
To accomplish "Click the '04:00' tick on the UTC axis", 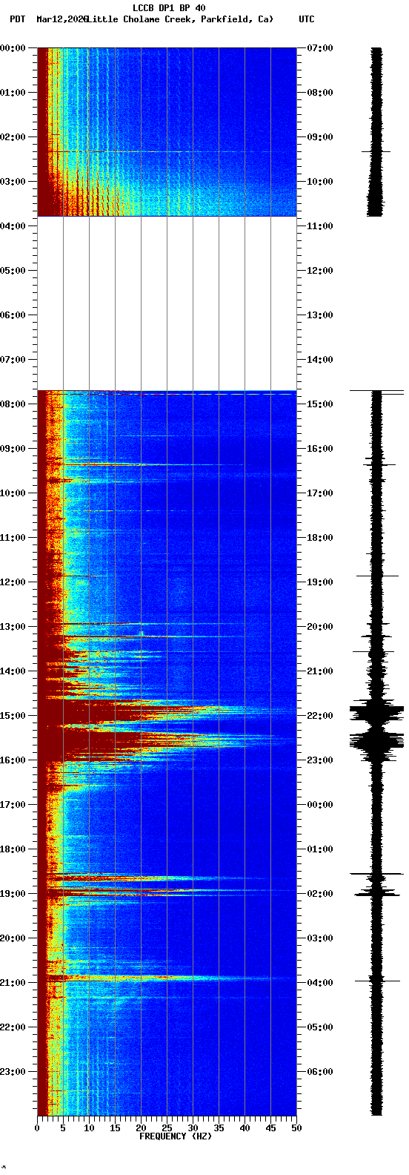I will [320, 982].
